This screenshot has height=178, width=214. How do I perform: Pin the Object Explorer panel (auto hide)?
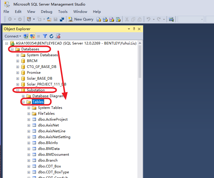(x=134, y=29)
